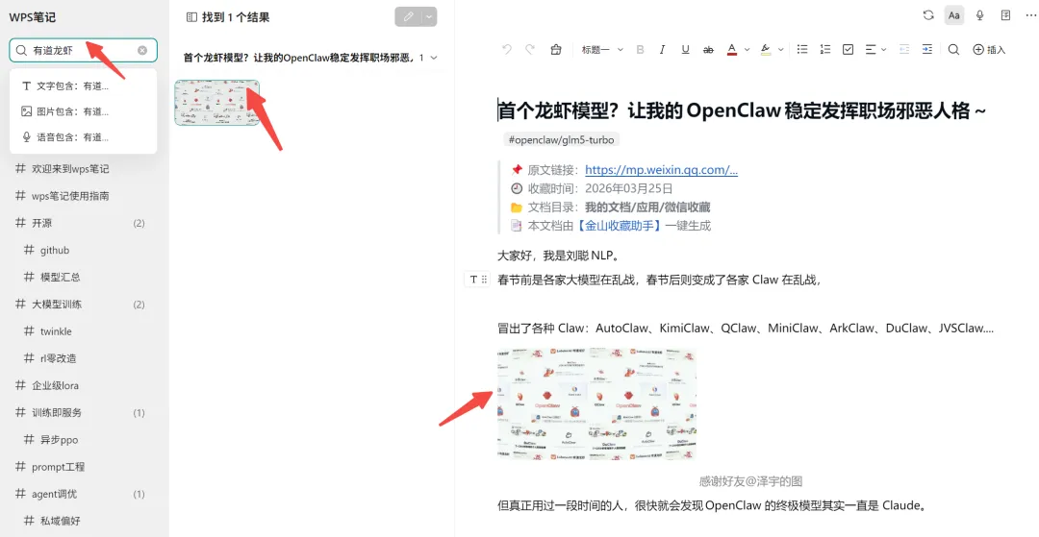Click the new note pencil button
This screenshot has height=537, width=1039.
tap(408, 16)
